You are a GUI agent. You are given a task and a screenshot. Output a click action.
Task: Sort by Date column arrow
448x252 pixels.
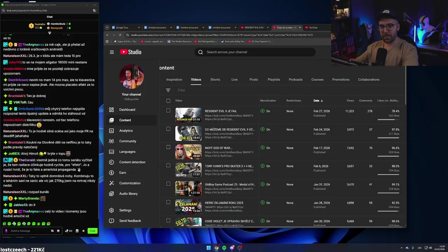322,101
